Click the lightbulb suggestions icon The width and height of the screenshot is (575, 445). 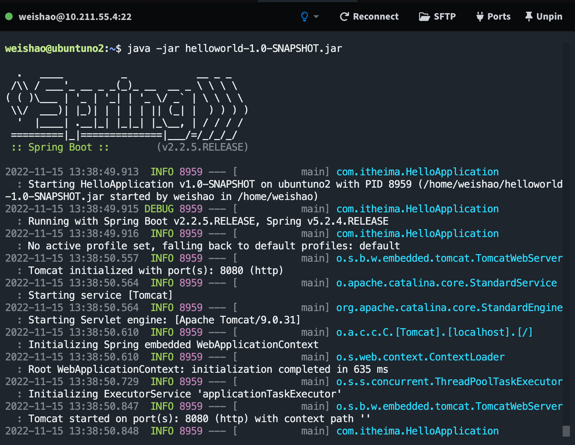(x=305, y=17)
